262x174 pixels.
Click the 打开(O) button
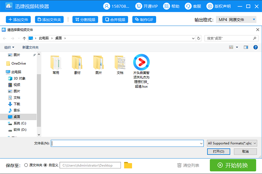pyautogui.click(x=219, y=151)
